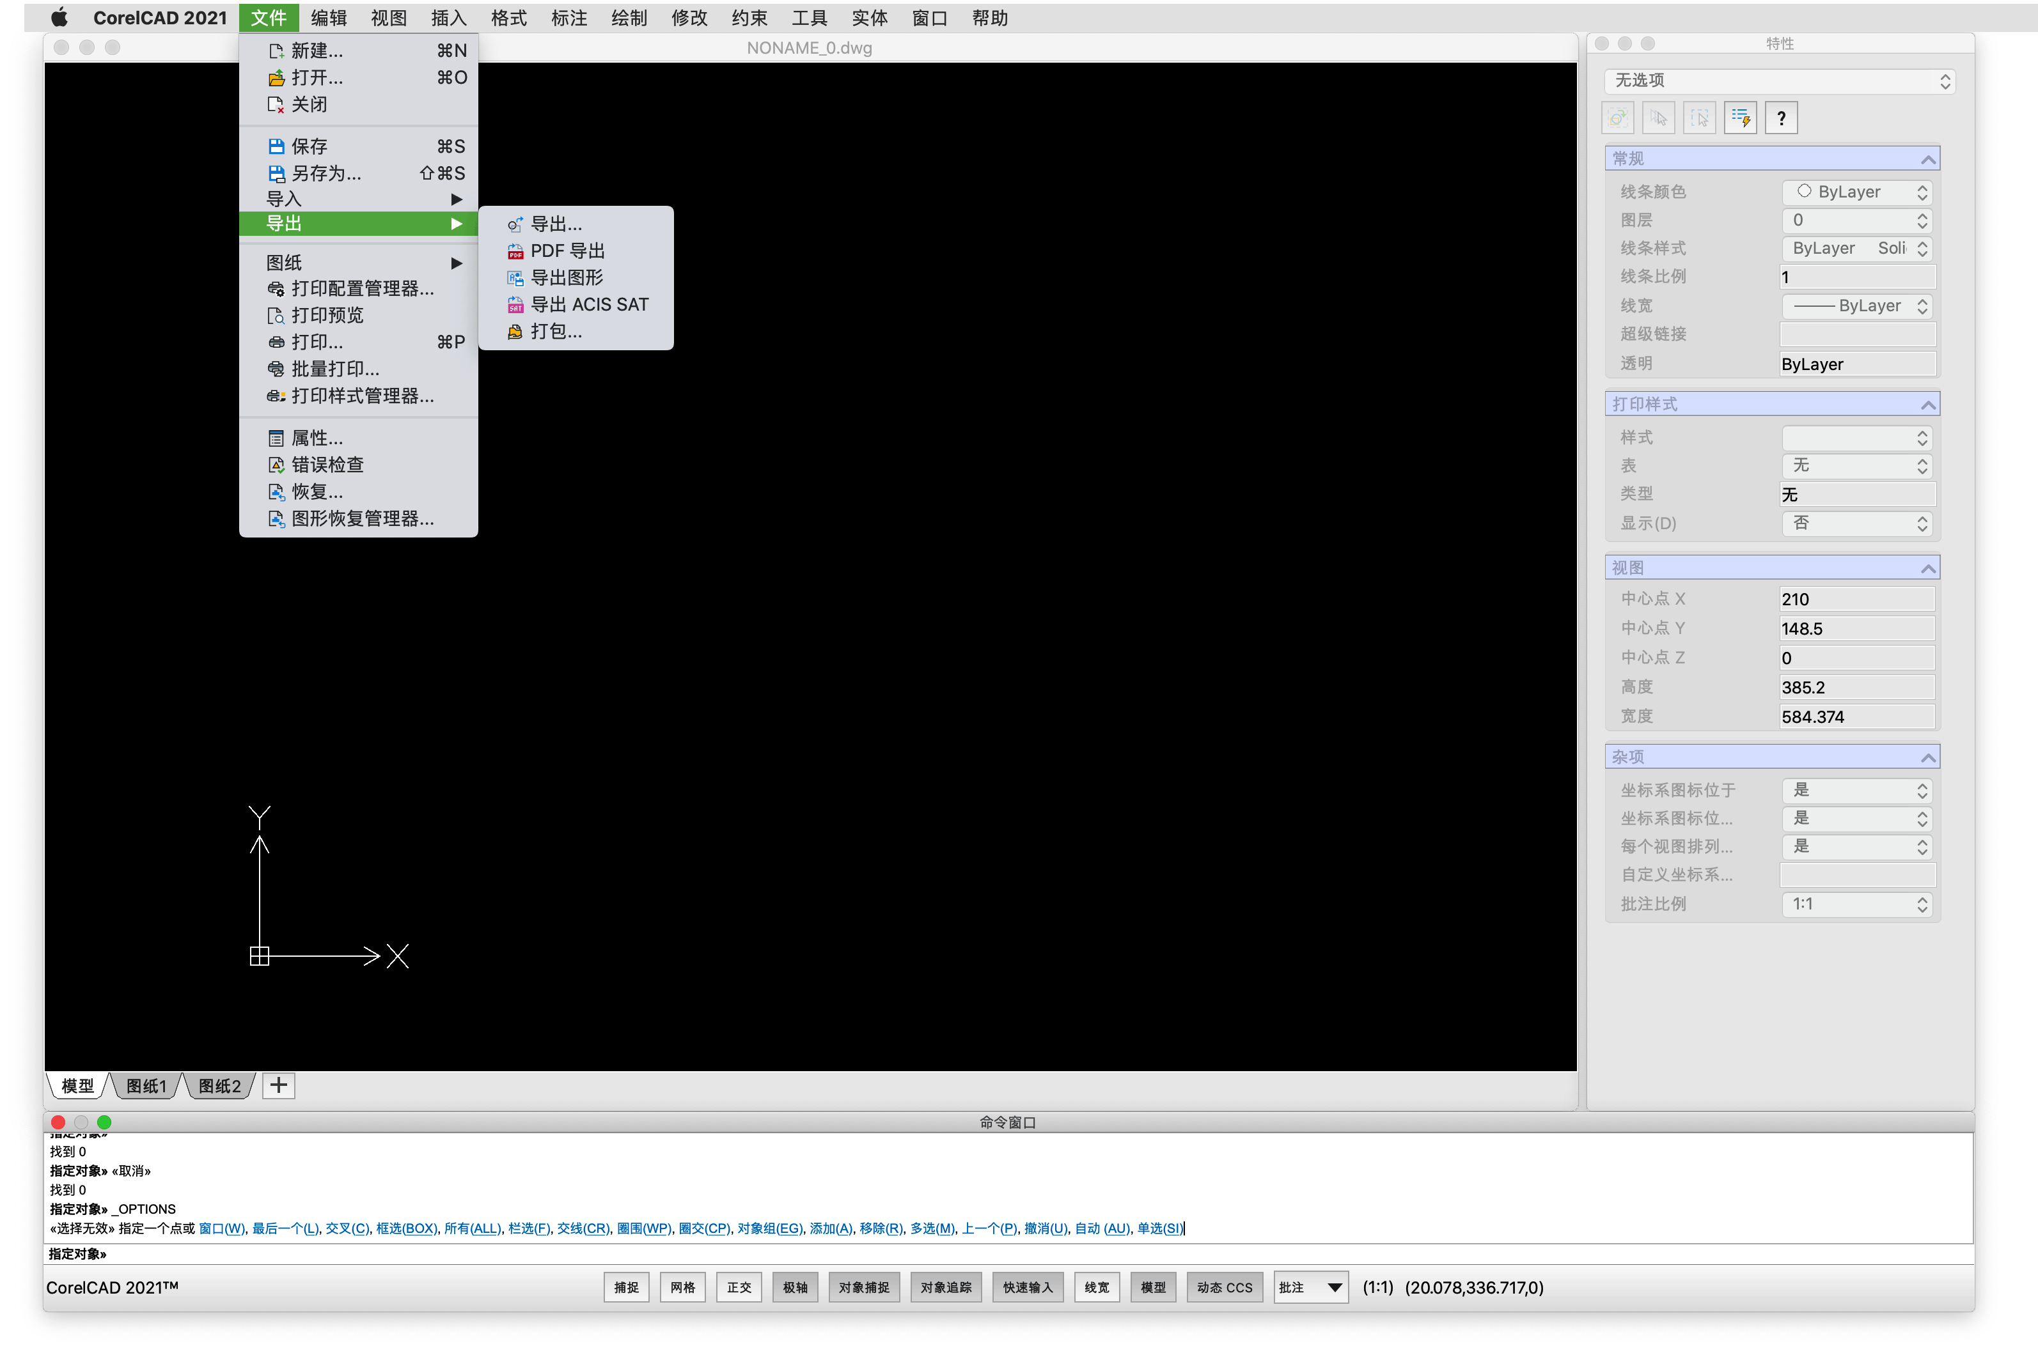Collapse the 常规 section

pos(1928,159)
